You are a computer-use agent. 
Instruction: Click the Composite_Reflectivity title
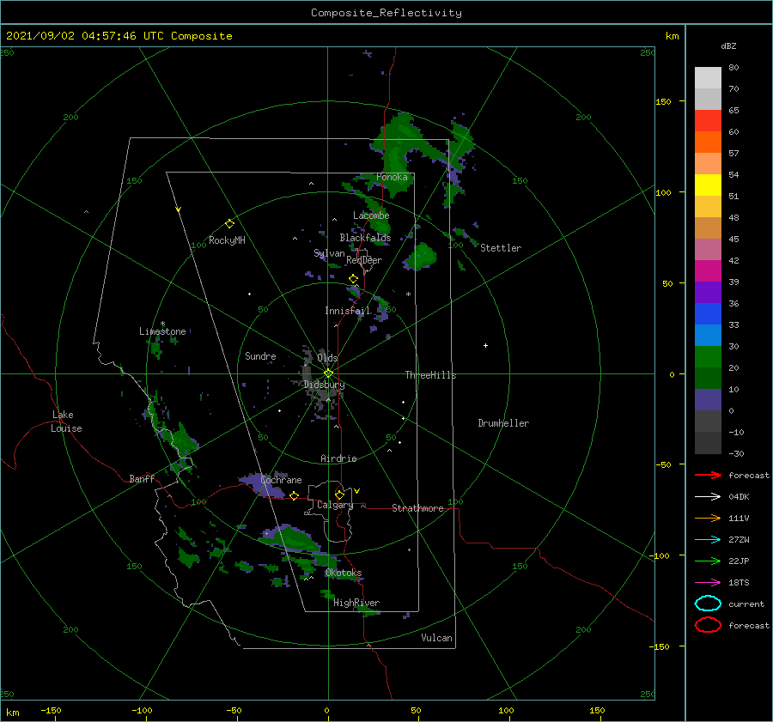[x=386, y=13]
